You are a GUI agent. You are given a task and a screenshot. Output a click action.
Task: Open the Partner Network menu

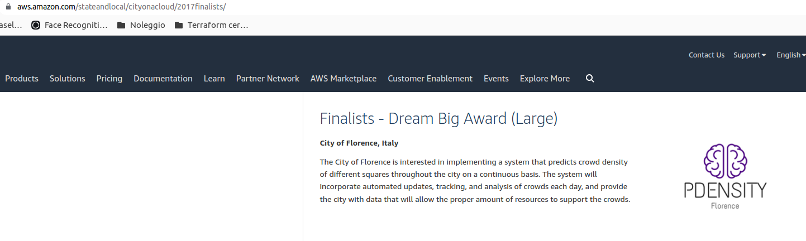(268, 79)
